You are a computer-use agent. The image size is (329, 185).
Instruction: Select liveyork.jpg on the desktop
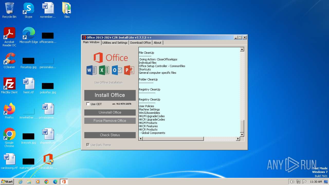point(29,138)
